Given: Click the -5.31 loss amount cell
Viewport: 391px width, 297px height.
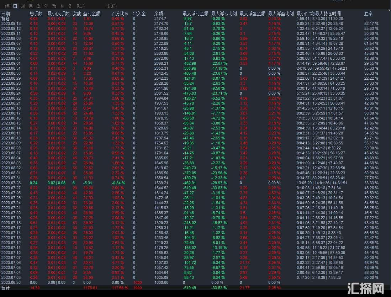Looking at the screenshot, I should coord(88,183).
